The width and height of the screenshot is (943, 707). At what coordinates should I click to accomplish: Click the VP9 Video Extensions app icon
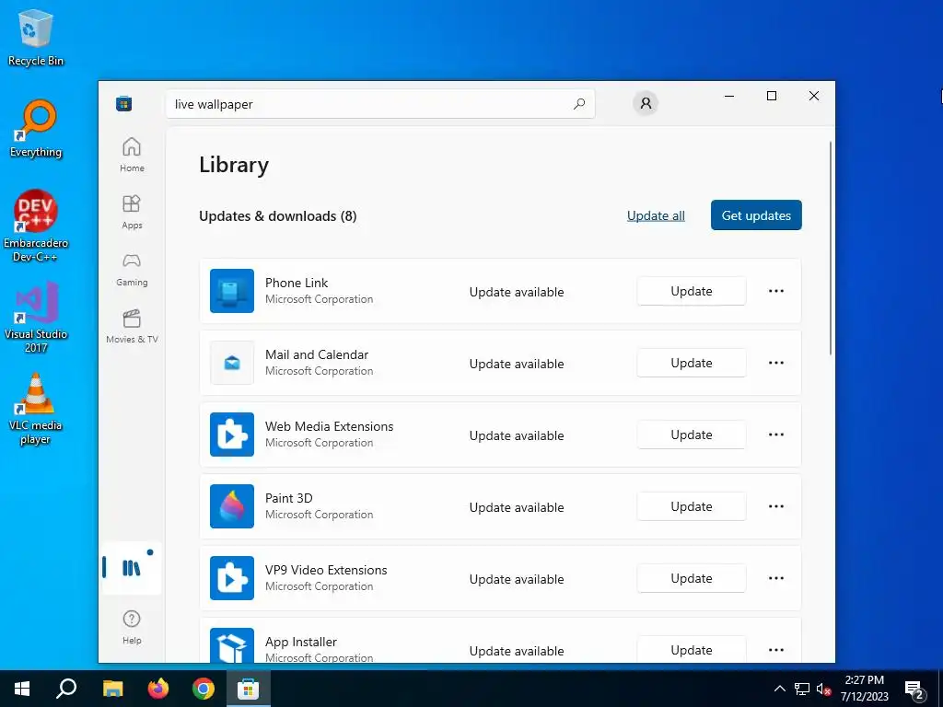click(231, 578)
